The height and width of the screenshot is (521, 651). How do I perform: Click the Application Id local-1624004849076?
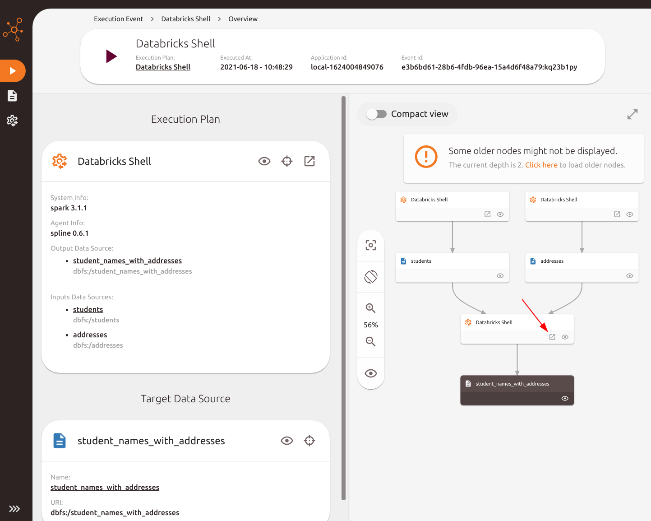[x=347, y=67]
